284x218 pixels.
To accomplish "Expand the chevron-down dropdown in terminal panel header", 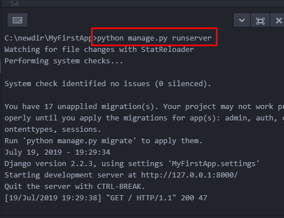I will click(242, 20).
